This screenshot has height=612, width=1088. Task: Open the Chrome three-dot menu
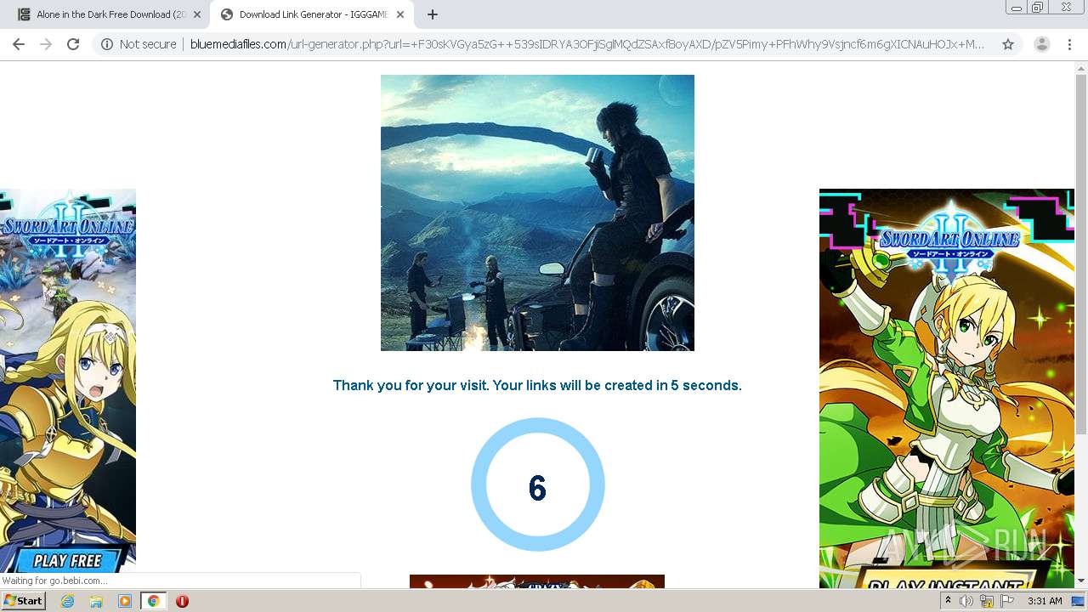coord(1069,44)
